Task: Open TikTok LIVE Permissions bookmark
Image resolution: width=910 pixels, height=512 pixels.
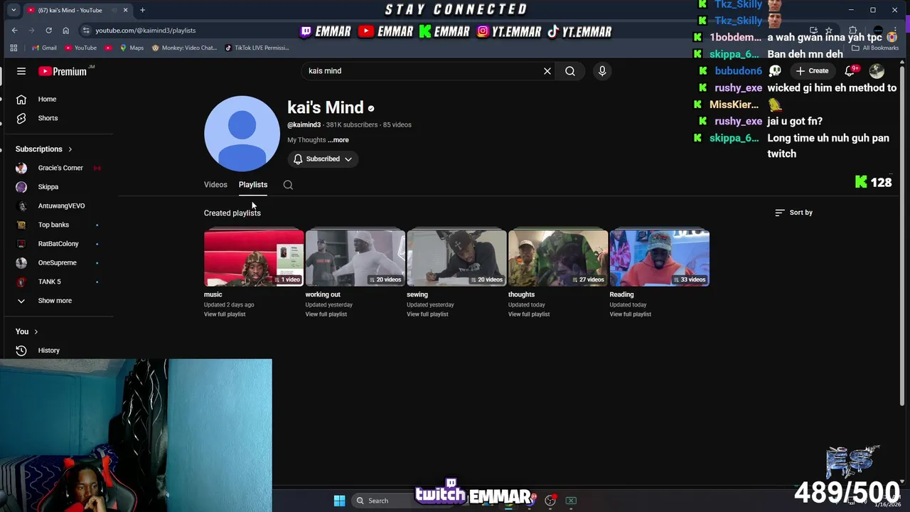Action: 257,48
